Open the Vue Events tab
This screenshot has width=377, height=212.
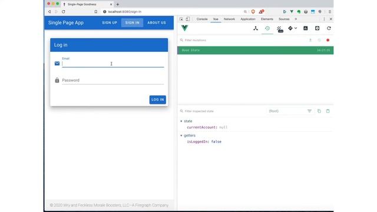(x=280, y=29)
